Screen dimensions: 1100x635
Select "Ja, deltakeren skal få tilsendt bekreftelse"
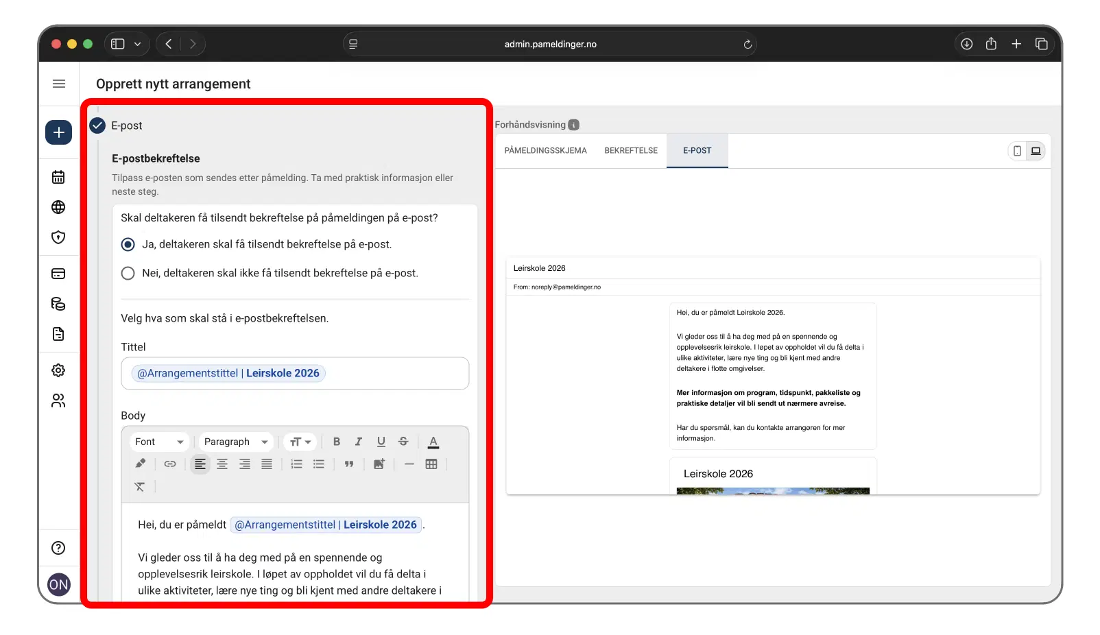128,244
